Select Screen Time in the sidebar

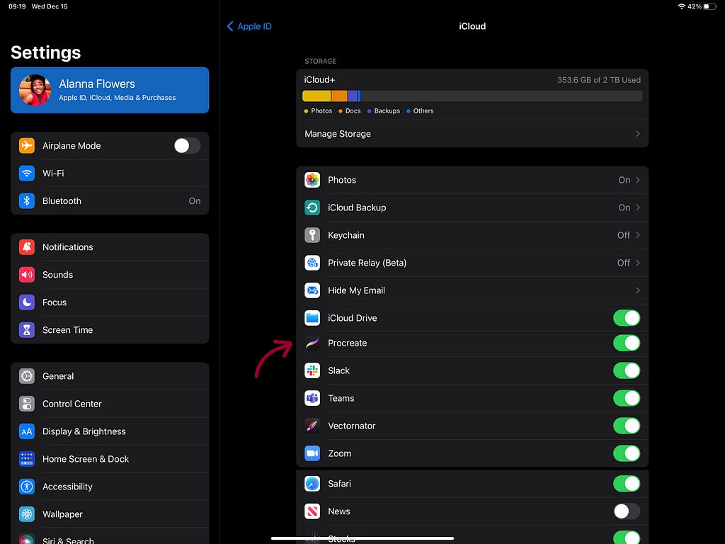(x=110, y=330)
